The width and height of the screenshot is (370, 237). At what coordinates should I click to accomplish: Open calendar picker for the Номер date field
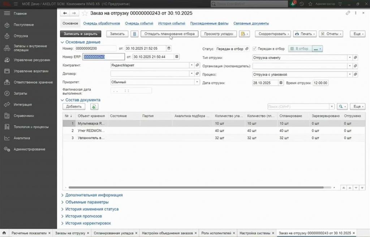(x=169, y=48)
